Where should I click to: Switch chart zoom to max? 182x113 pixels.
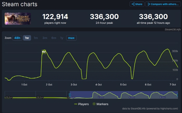tap(71, 38)
